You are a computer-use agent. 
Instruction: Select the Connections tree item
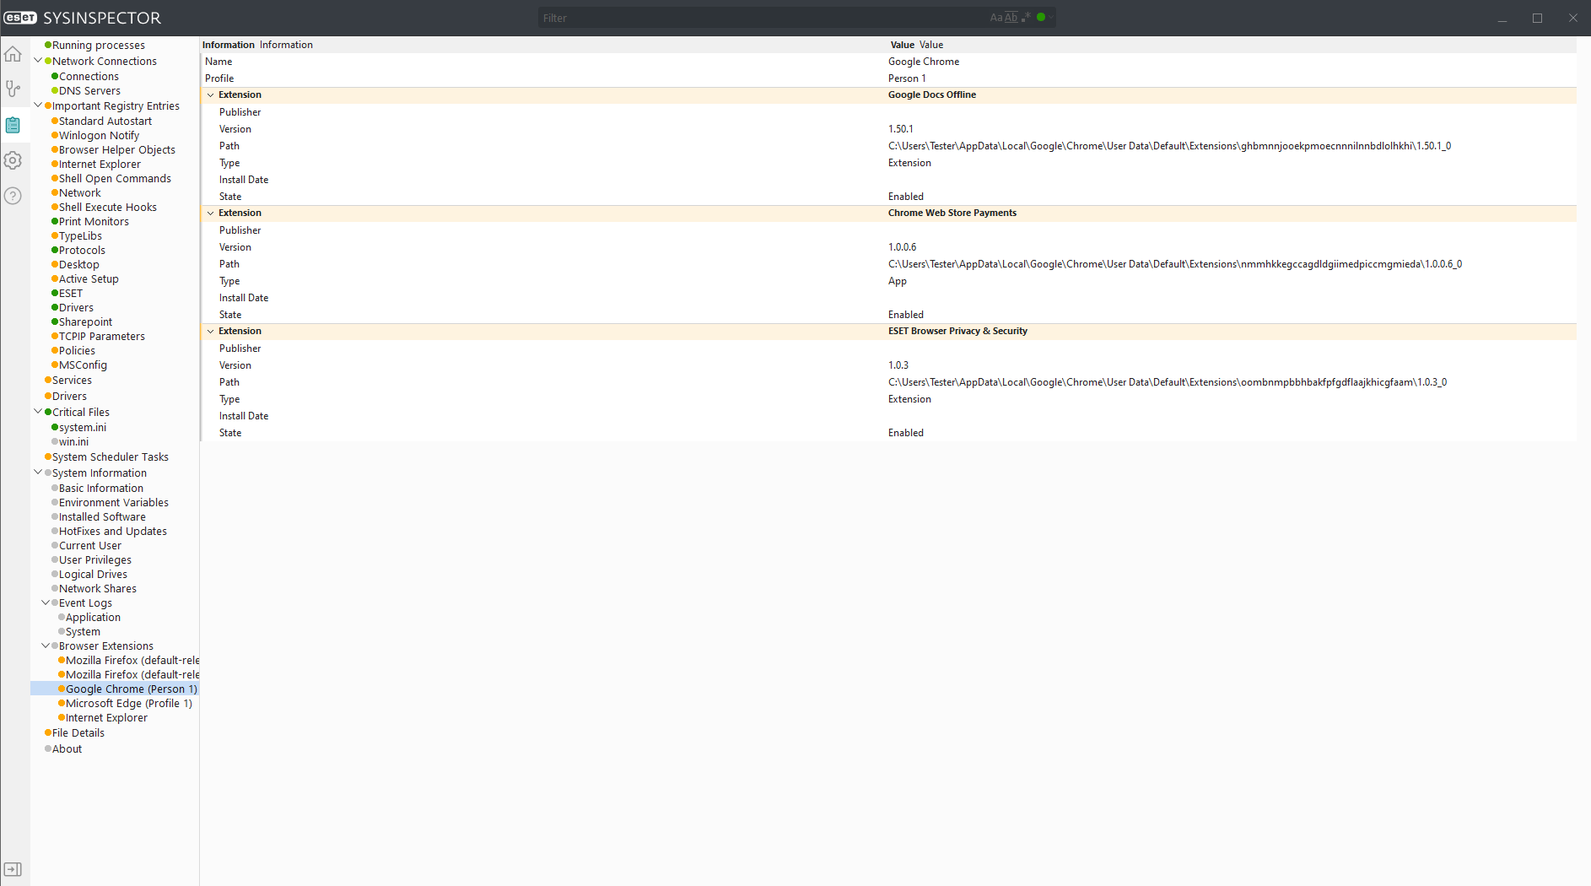89,77
